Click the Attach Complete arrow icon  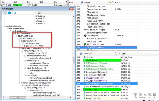tap(85, 98)
